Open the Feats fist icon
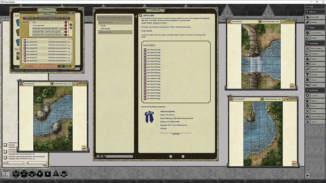326x183 pixels. pyautogui.click(x=307, y=101)
